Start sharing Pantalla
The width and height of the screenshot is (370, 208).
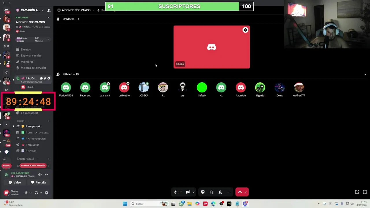38,183
